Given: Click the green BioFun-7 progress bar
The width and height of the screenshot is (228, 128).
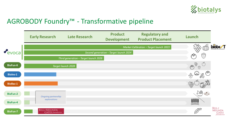Looking at the screenshot, I should click(28, 112).
